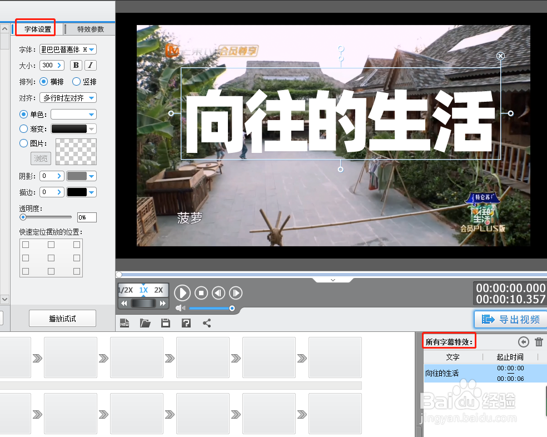Step to next frame
This screenshot has width=547, height=437.
pyautogui.click(x=236, y=293)
